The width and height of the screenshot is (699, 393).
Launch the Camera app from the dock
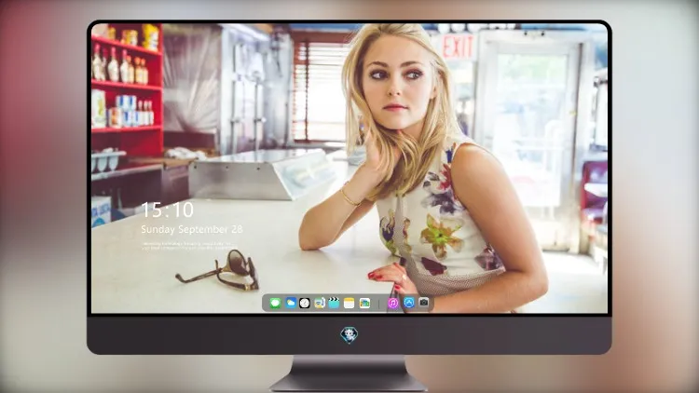pos(424,303)
